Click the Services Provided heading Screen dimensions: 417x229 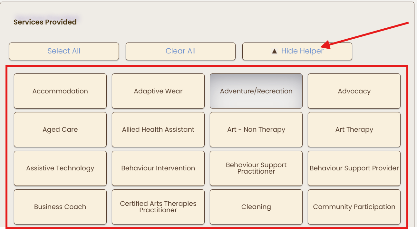coord(45,22)
